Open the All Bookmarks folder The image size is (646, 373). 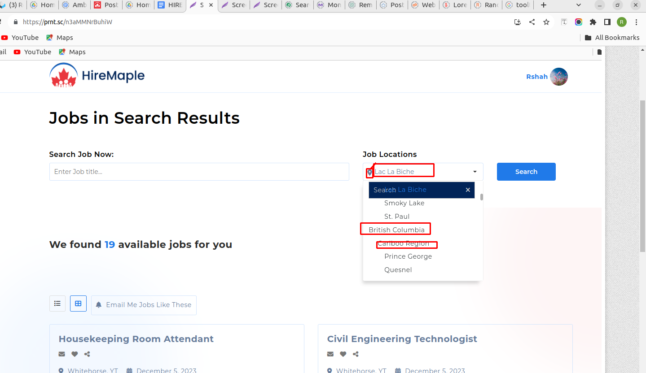click(x=612, y=38)
